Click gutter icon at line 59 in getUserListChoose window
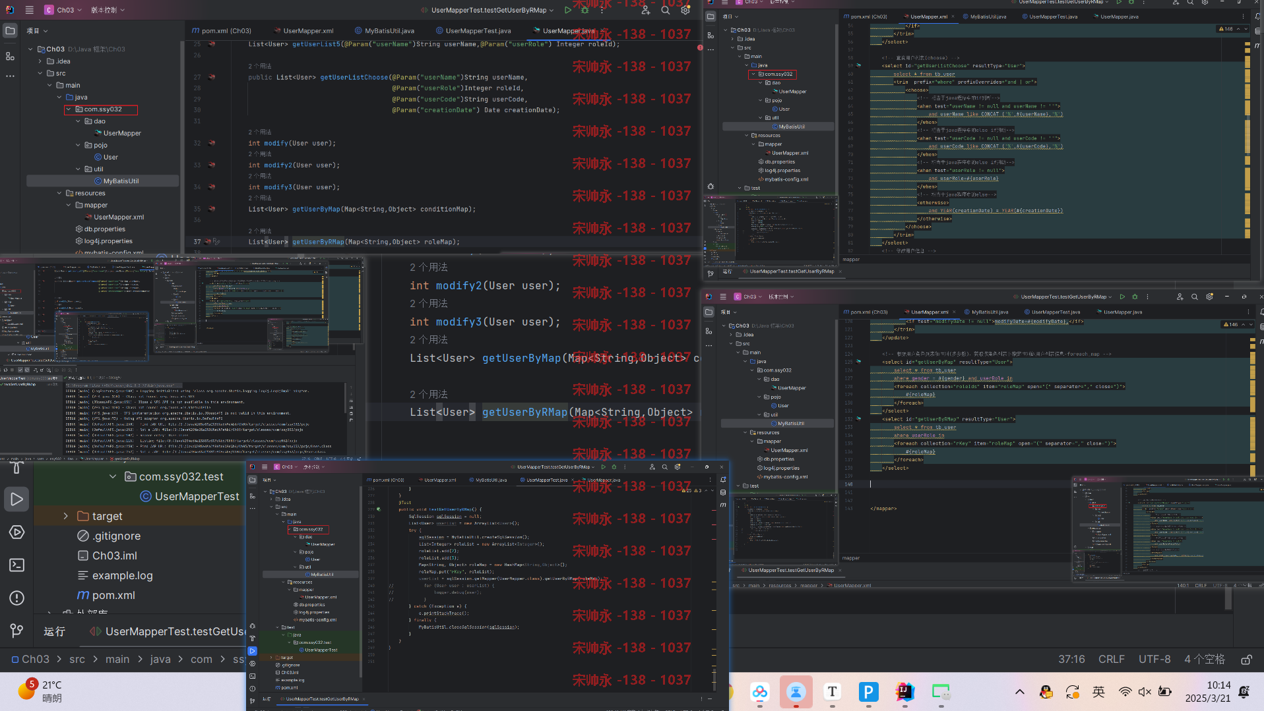Viewport: 1264px width, 711px height. (x=858, y=66)
